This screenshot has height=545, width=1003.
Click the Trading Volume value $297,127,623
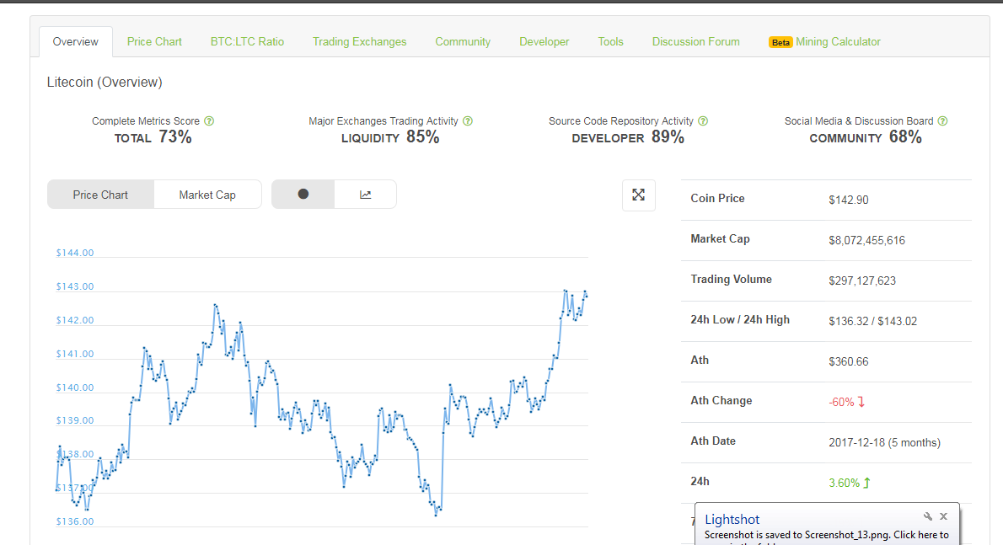click(x=862, y=281)
